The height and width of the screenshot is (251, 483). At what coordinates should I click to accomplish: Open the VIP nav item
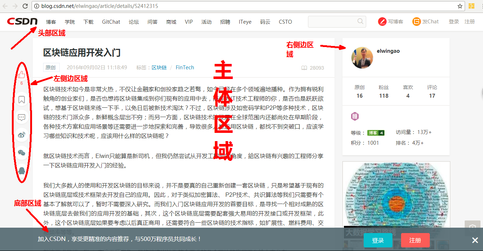coord(189,22)
